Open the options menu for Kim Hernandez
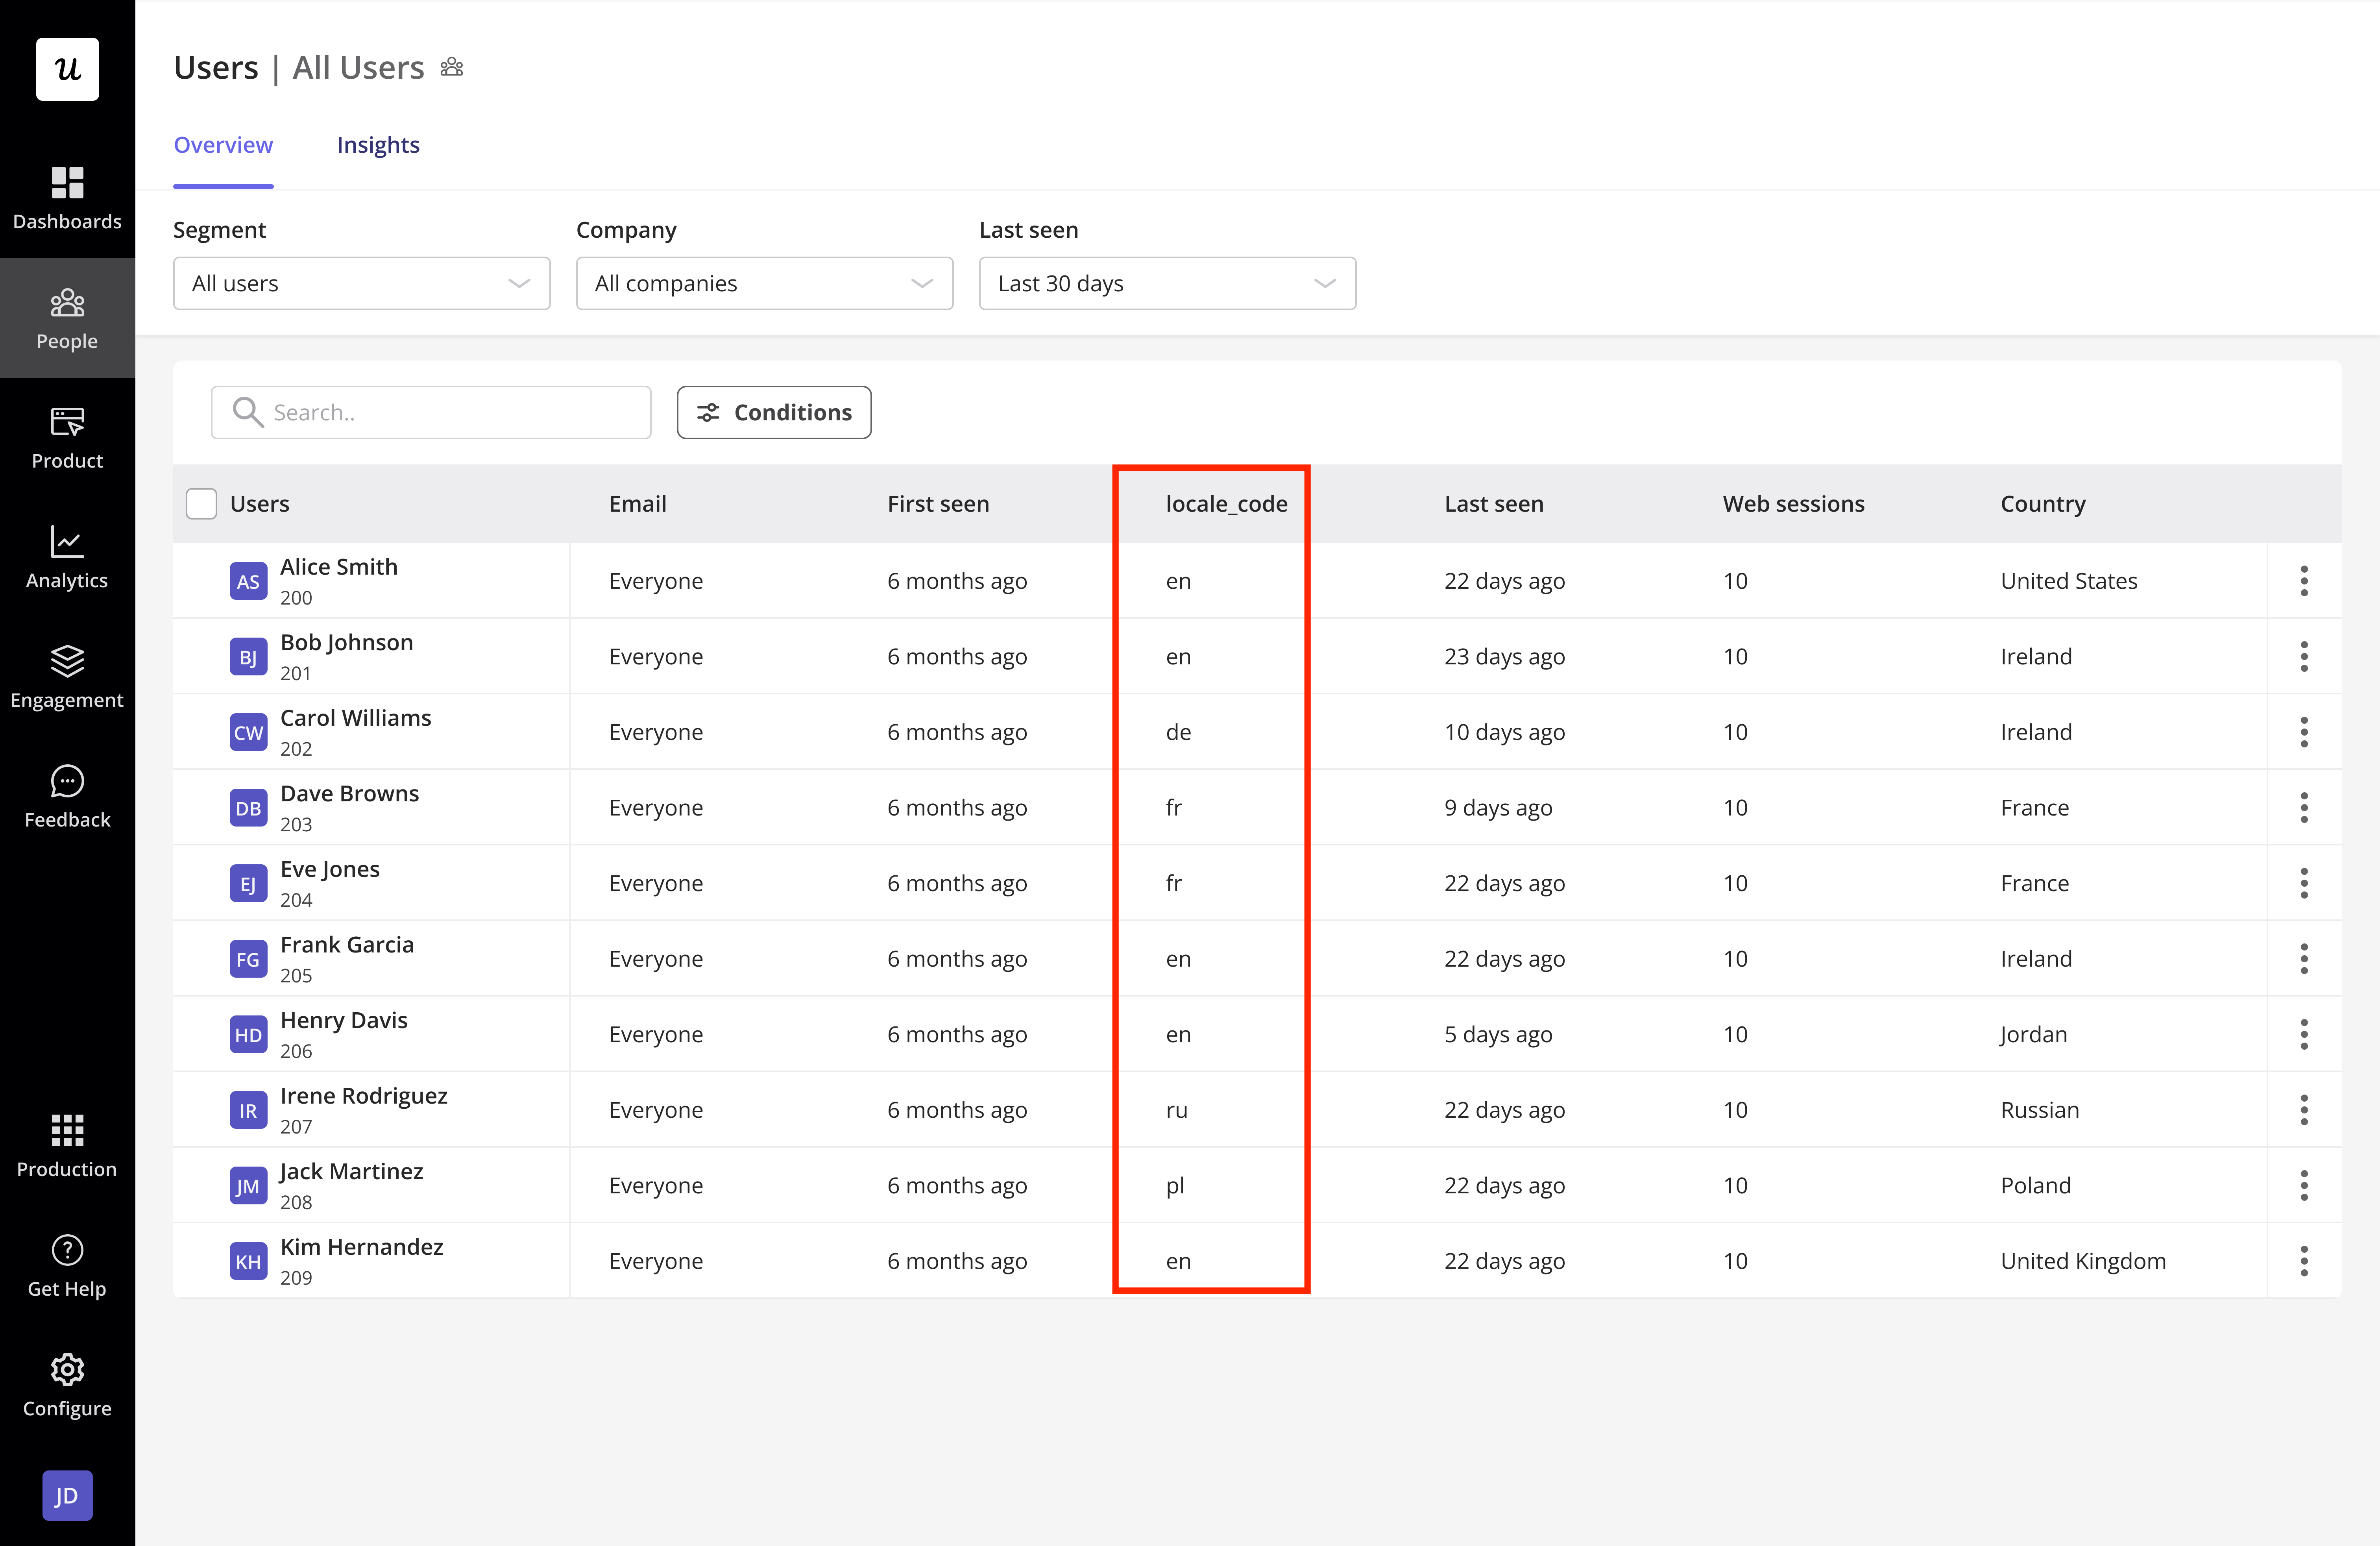This screenshot has width=2380, height=1546. [2304, 1261]
